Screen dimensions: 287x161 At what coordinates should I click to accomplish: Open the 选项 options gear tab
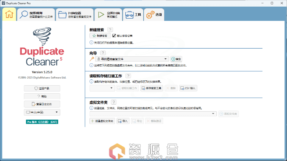click(x=154, y=15)
